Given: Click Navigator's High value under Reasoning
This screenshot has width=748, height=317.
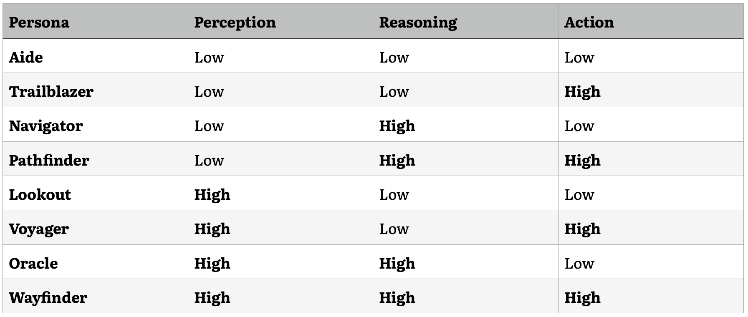Looking at the screenshot, I should coord(397,126).
